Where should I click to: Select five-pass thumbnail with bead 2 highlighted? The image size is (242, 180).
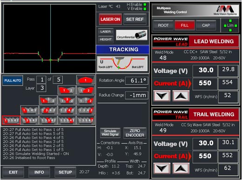tap(86, 120)
